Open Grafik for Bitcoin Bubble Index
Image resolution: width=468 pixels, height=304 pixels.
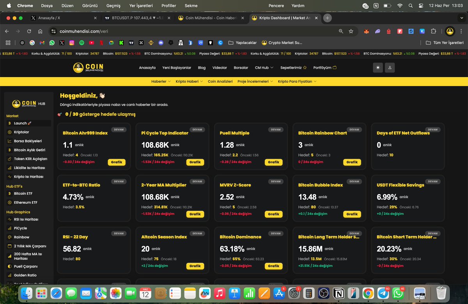coord(352,214)
